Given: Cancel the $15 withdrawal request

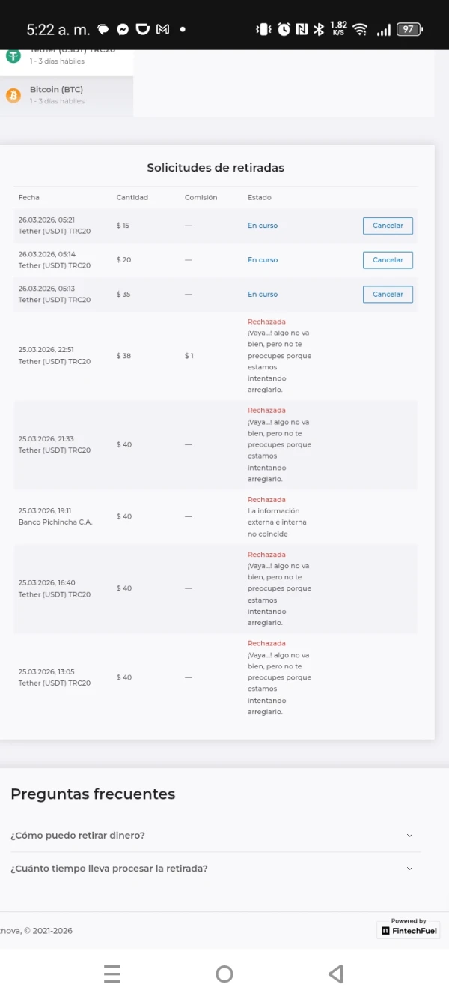Looking at the screenshot, I should pyautogui.click(x=388, y=226).
